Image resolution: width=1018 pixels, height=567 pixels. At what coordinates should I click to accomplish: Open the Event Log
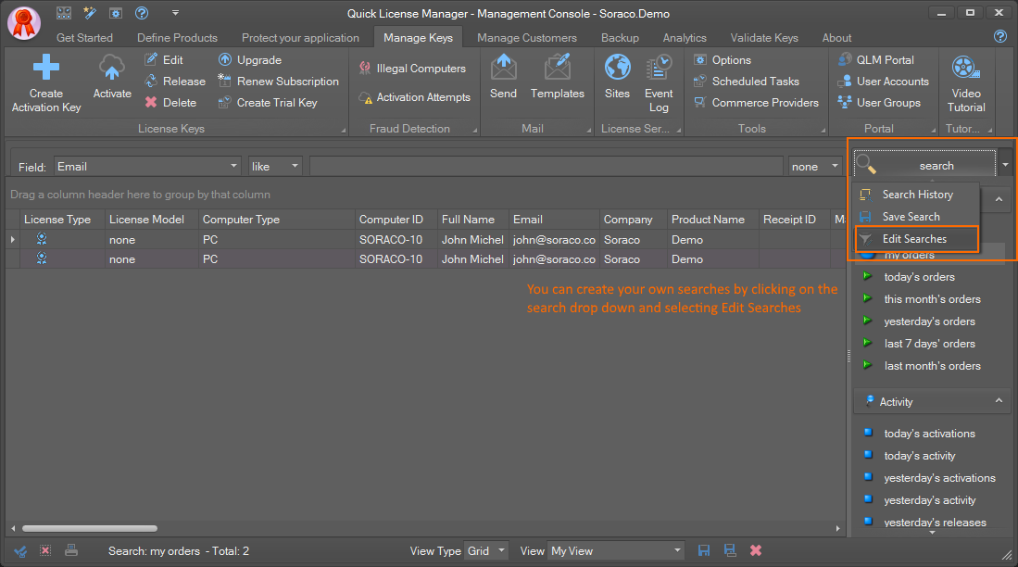659,84
